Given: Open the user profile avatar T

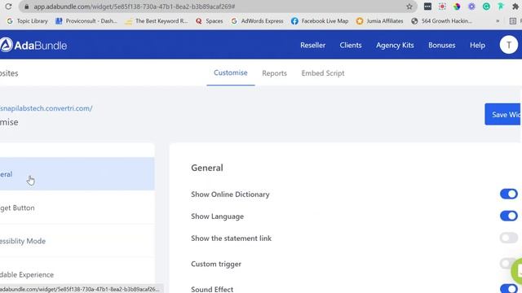Looking at the screenshot, I should pyautogui.click(x=508, y=45).
